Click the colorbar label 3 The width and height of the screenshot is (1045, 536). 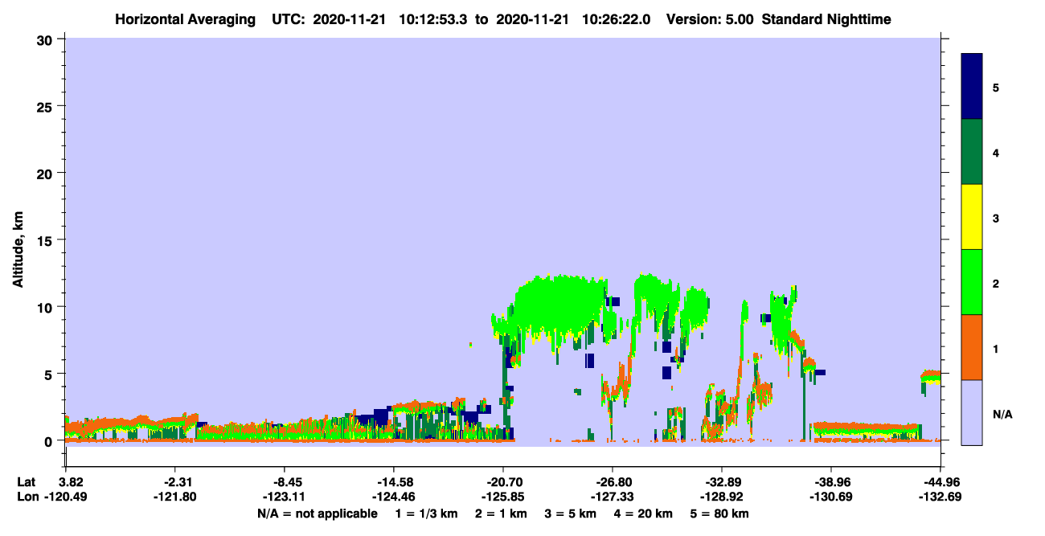[x=996, y=218]
